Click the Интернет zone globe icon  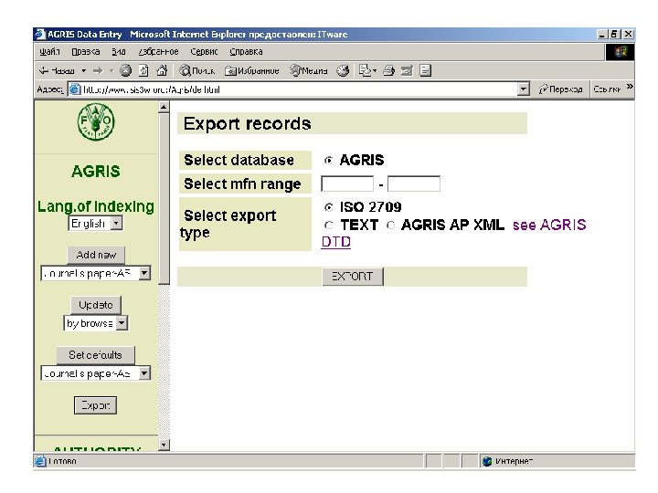pyautogui.click(x=487, y=462)
